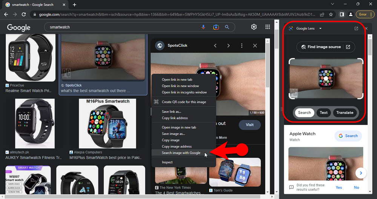Show previous image in SpotsClick preview
This screenshot has width=377, height=199.
point(215,46)
